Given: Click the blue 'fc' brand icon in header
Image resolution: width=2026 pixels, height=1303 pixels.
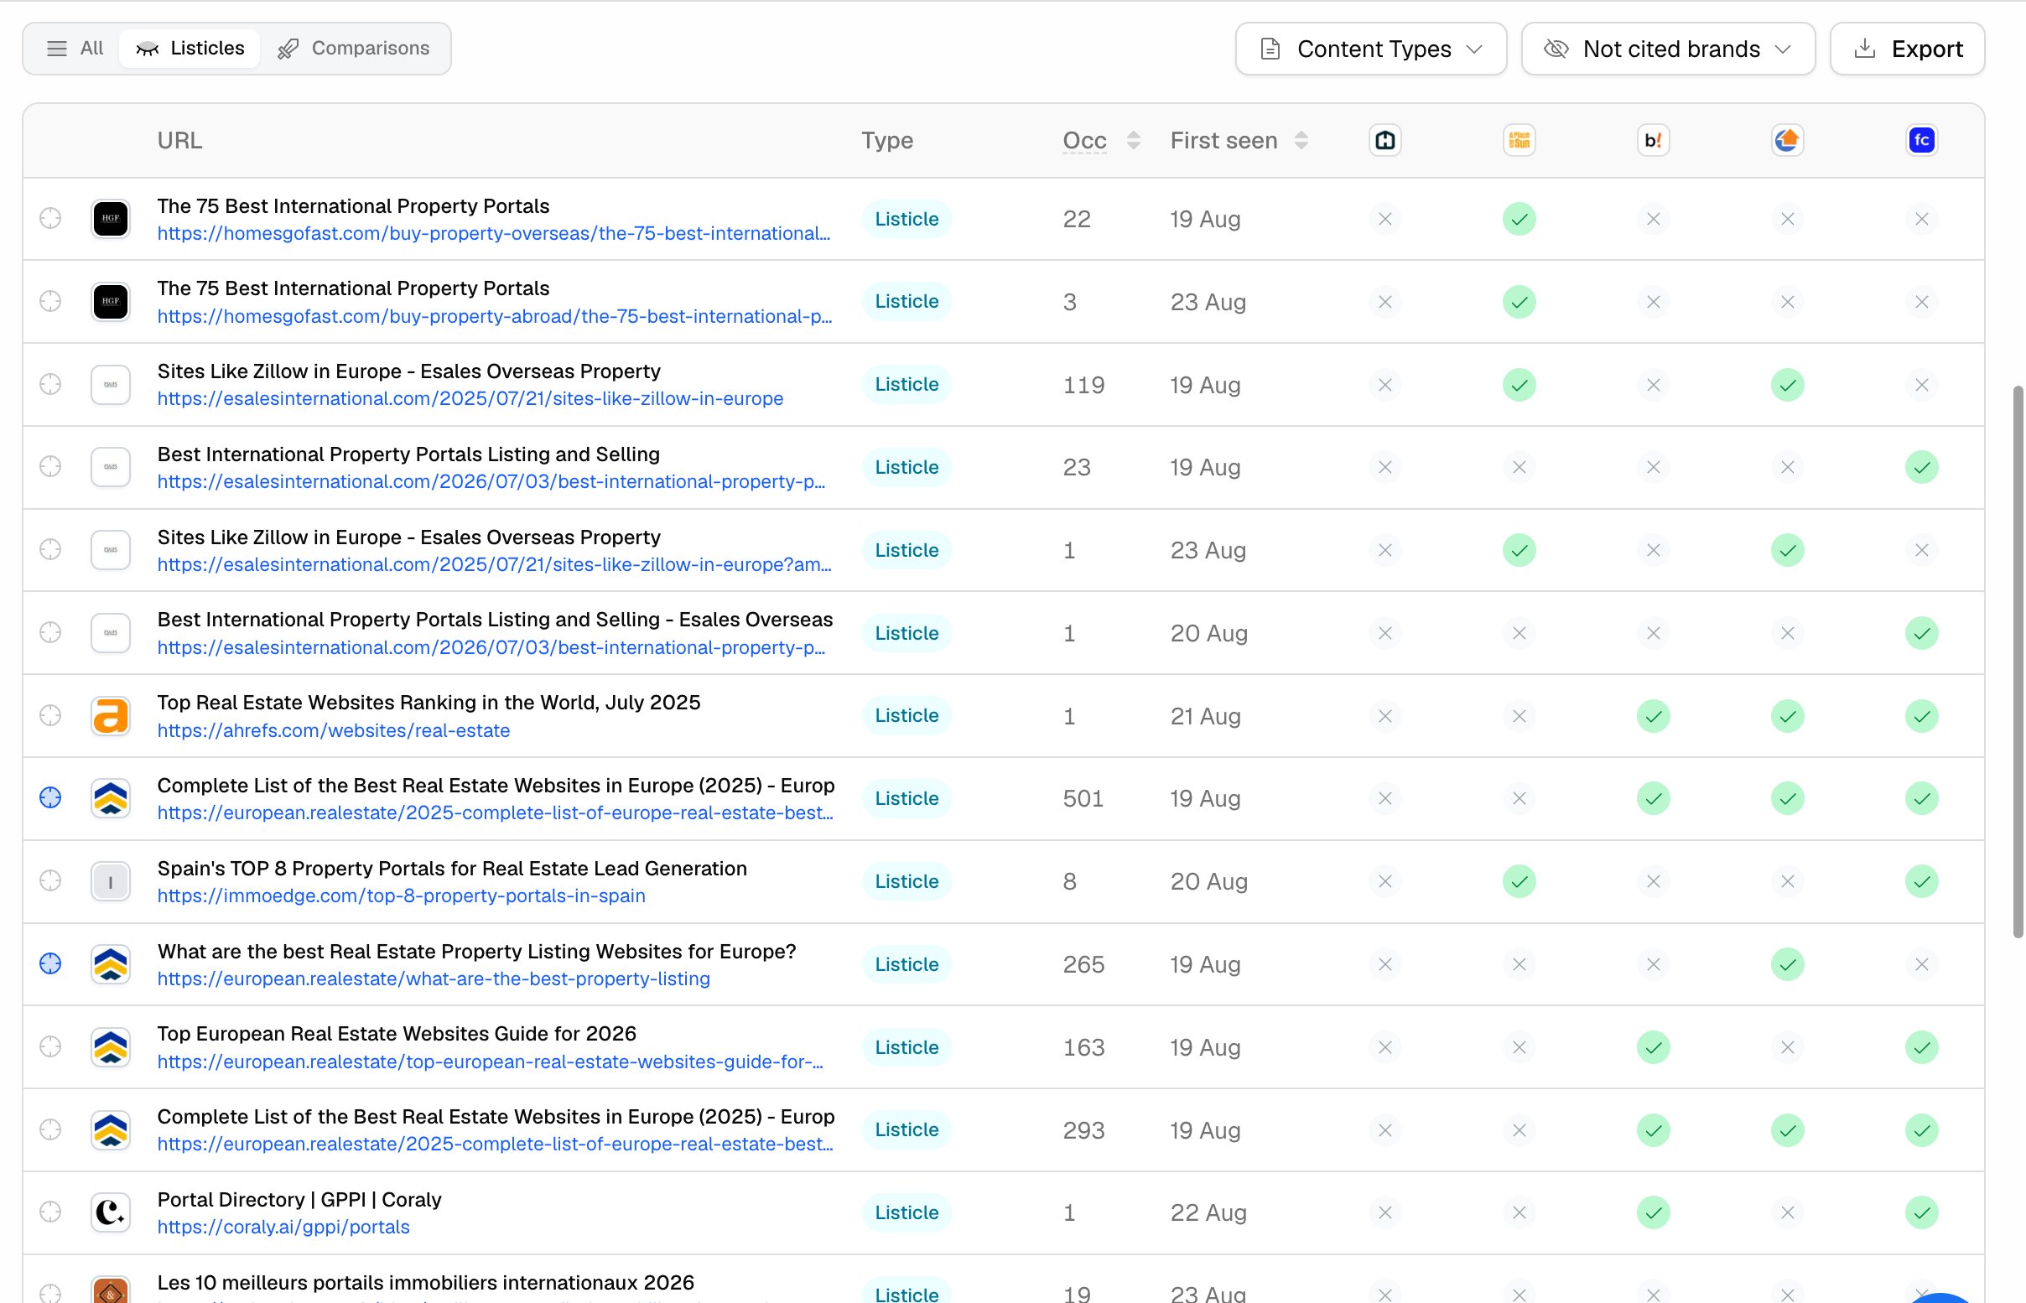Looking at the screenshot, I should pyautogui.click(x=1922, y=141).
